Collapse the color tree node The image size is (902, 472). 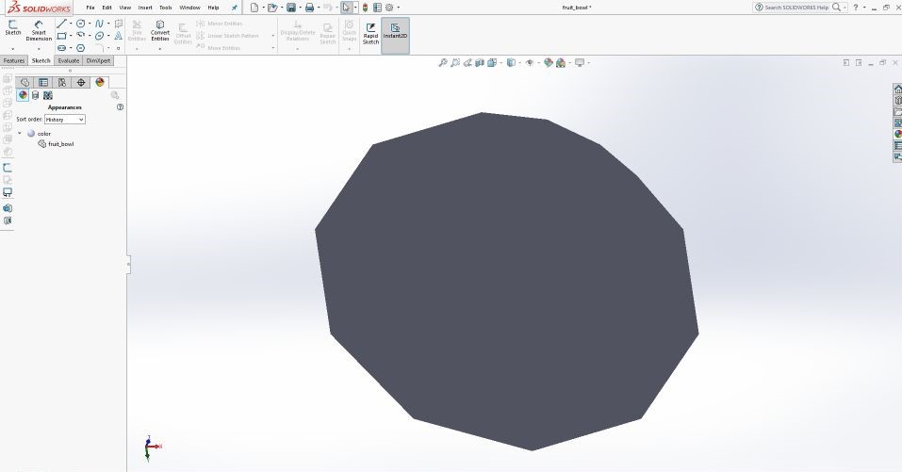(20, 134)
